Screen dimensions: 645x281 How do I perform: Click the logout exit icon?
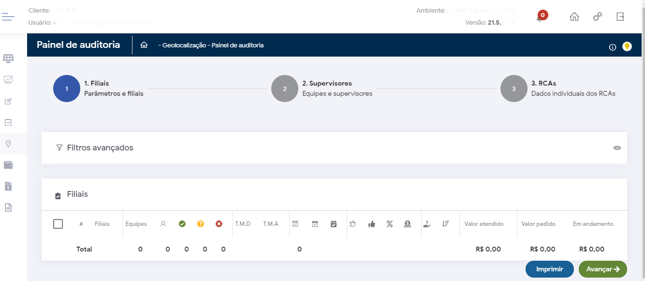[x=620, y=16]
